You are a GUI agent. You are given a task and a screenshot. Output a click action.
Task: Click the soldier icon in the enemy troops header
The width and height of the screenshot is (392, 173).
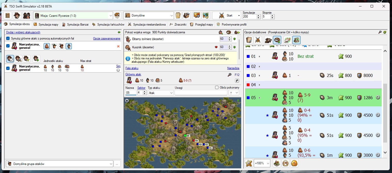[221, 32]
